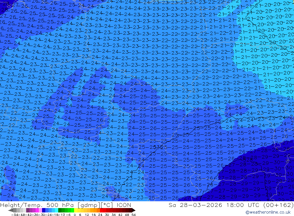294x216 pixels.
Task: Pick the bright yellow swatch at 0 on legend
Action: pyautogui.click(x=76, y=210)
